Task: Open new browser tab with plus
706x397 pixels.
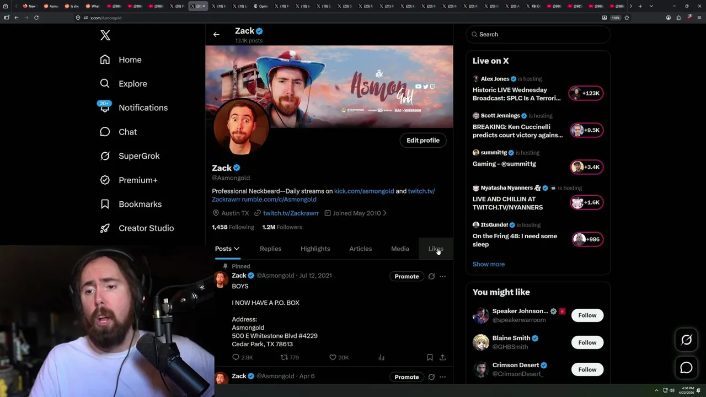Action: (x=640, y=6)
